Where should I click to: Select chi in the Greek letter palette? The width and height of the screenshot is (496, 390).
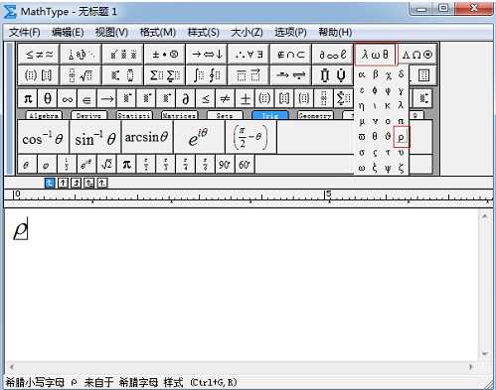click(x=388, y=74)
